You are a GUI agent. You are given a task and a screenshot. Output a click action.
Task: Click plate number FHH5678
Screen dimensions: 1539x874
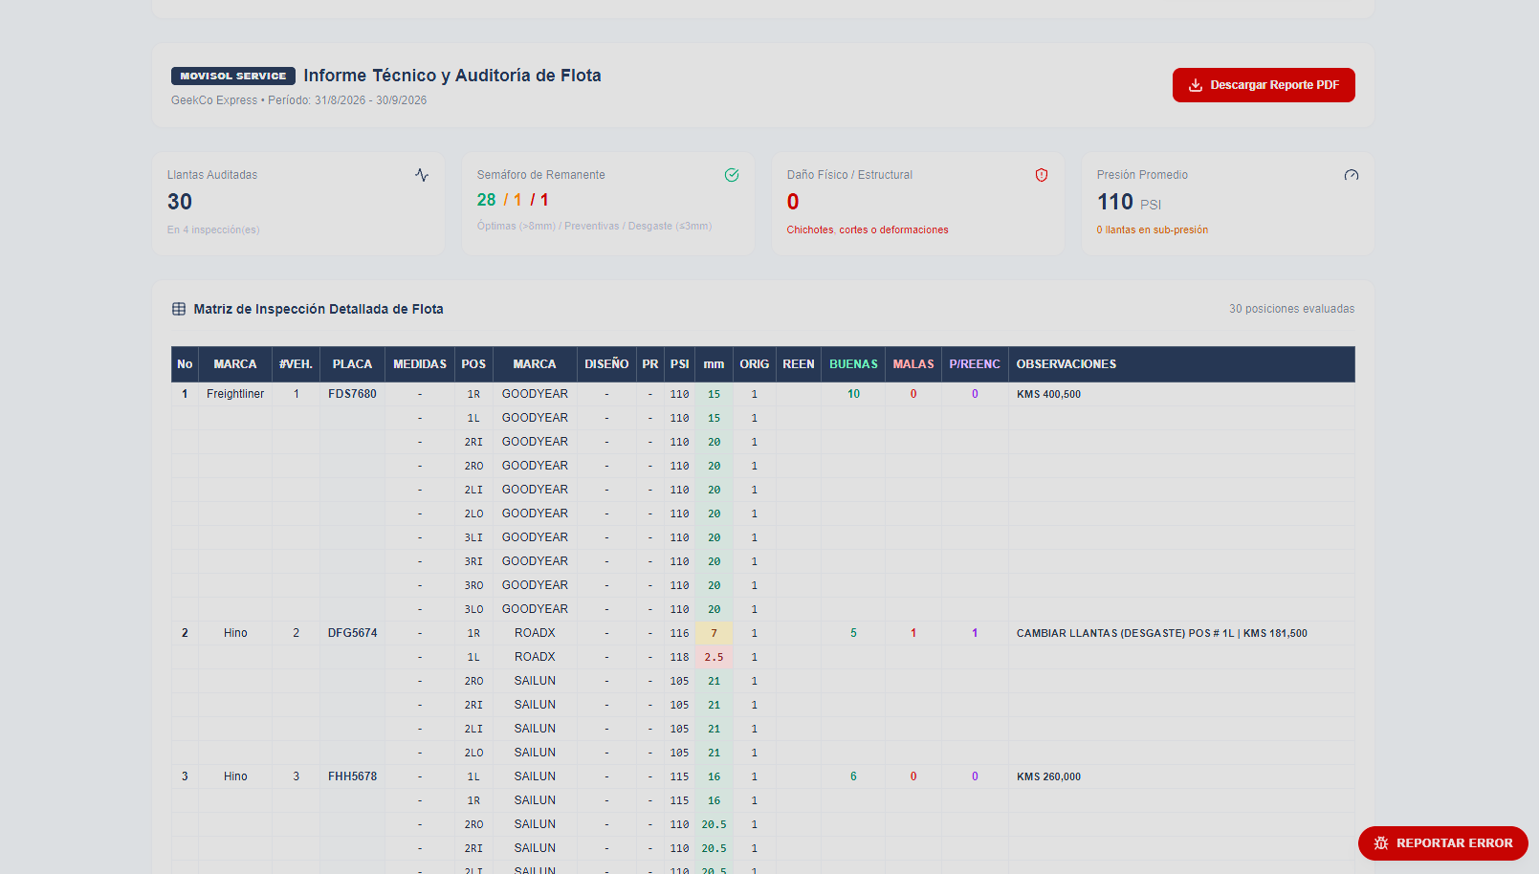[x=352, y=776]
